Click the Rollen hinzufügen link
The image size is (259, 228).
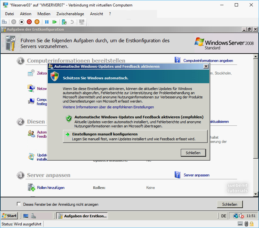click(x=51, y=188)
